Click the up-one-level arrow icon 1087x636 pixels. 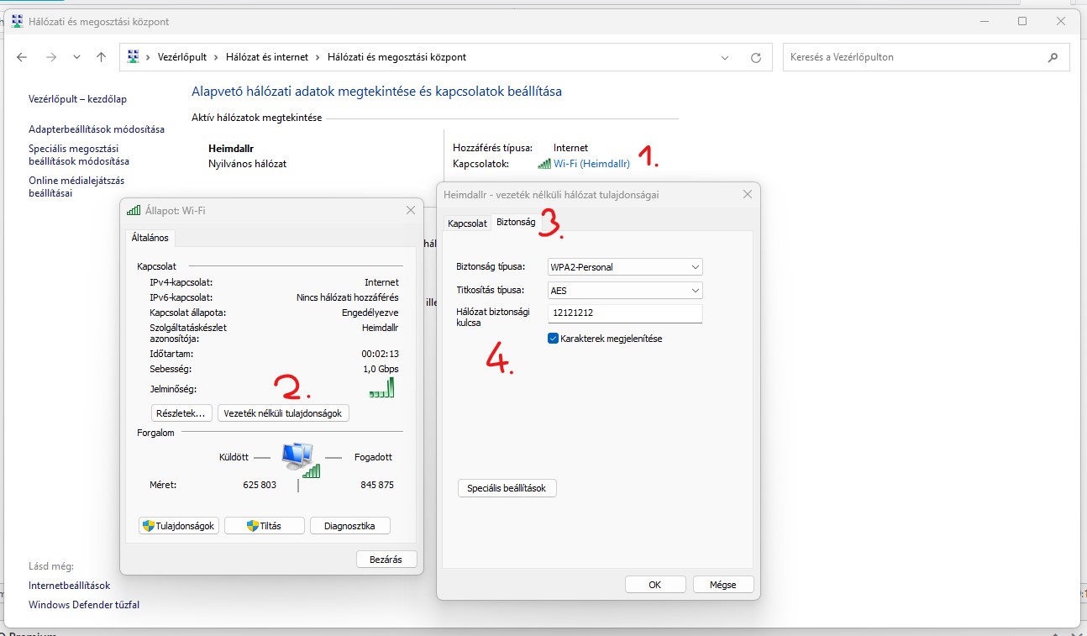click(x=102, y=57)
